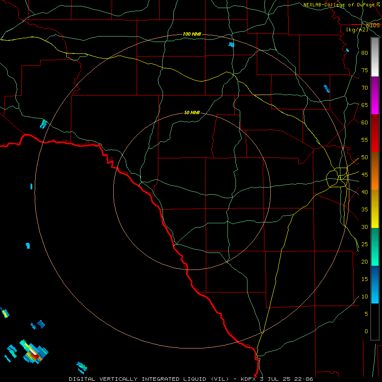Pick the green segment of the VIL color bar

[375, 247]
